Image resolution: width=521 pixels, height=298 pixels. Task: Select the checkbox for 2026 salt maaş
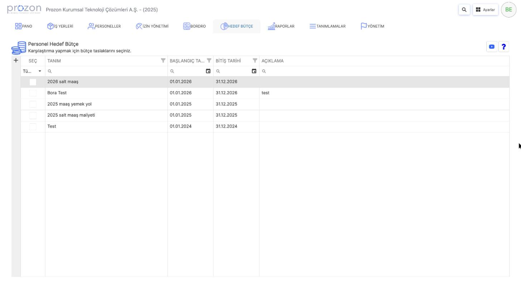[x=33, y=82]
